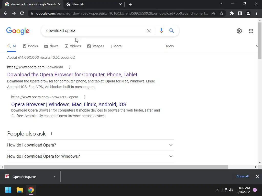Open options for the opera.com download result
The height and width of the screenshot is (196, 262).
pyautogui.click(x=70, y=67)
